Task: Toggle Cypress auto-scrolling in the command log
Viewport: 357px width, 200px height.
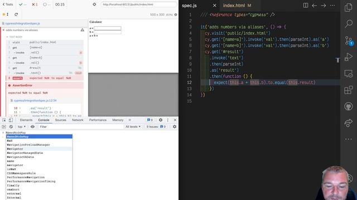Action: [x=6, y=14]
